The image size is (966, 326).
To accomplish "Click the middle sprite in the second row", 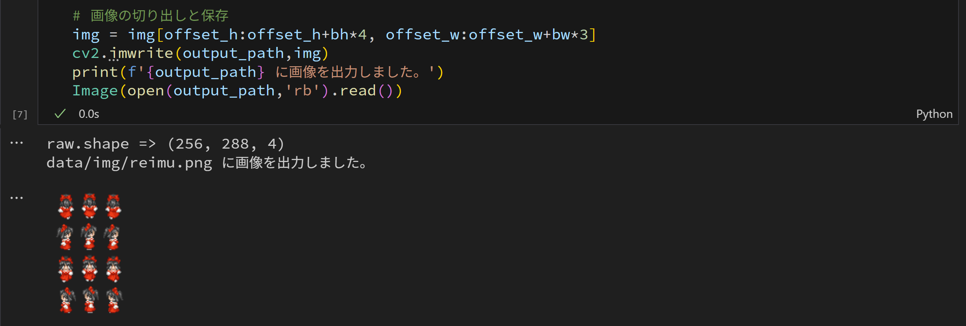I will tap(90, 237).
